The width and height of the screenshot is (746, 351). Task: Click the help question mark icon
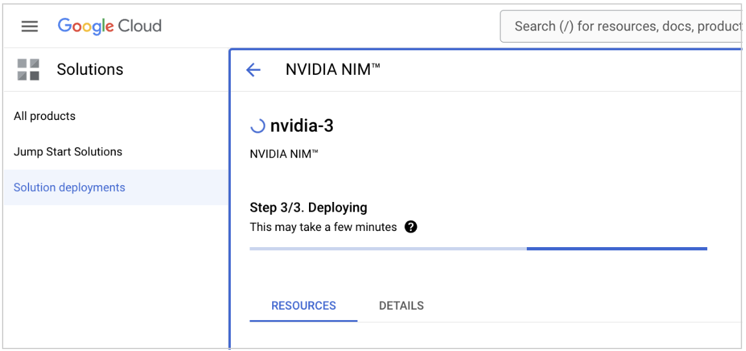pos(410,227)
